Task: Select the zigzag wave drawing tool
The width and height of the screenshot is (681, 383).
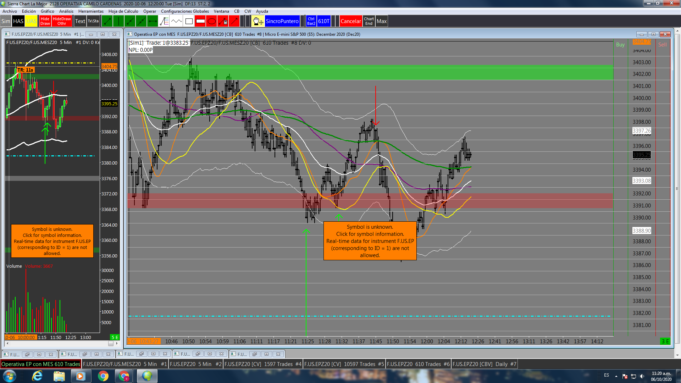Action: (x=176, y=21)
